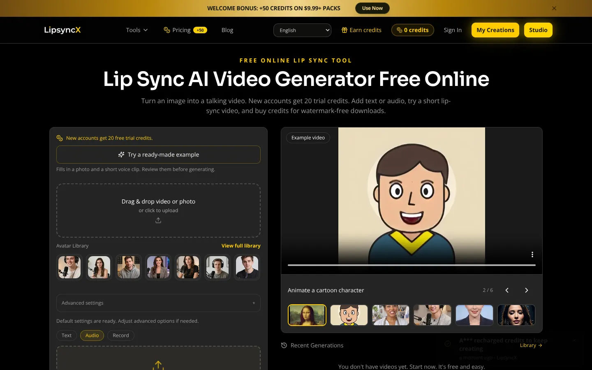
Task: Select the third example thumbnail, woman outdoors
Action: (x=391, y=315)
